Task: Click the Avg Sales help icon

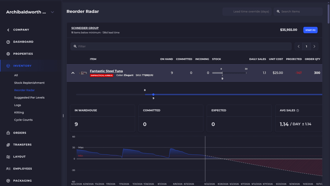Action: 298,110
